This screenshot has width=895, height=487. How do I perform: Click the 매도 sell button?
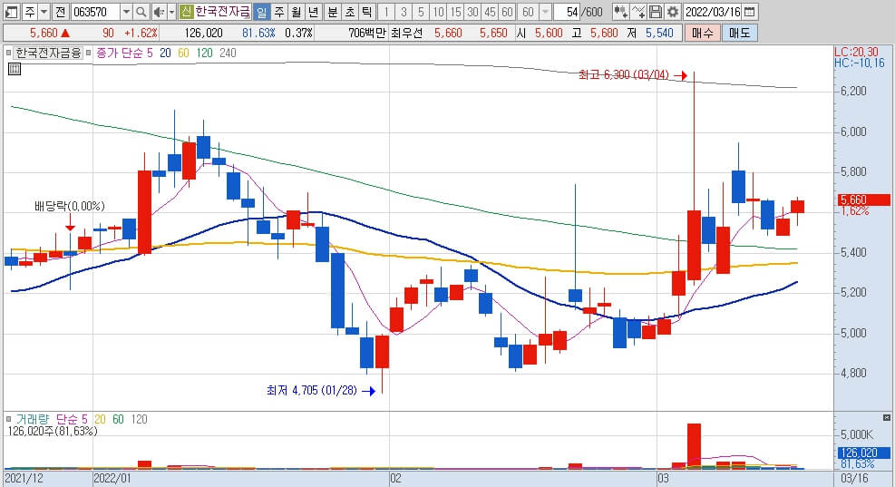pyautogui.click(x=740, y=34)
